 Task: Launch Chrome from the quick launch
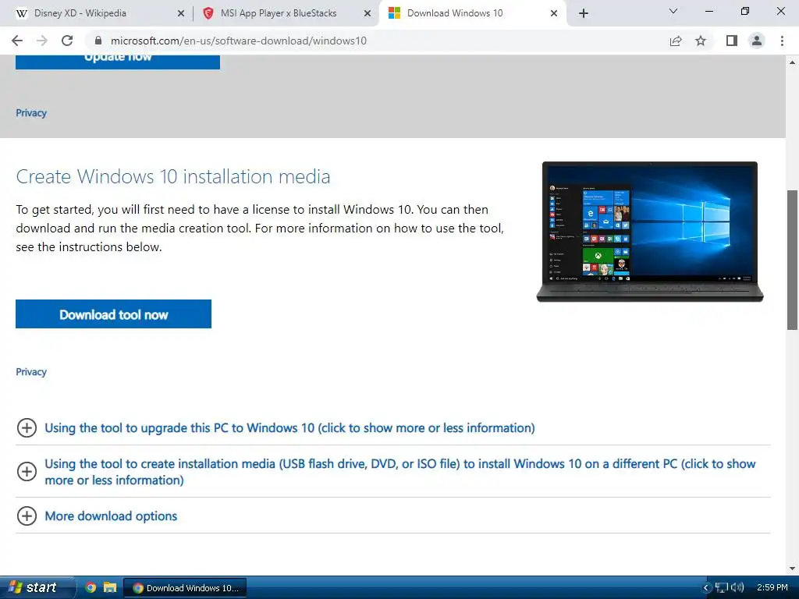pos(91,588)
